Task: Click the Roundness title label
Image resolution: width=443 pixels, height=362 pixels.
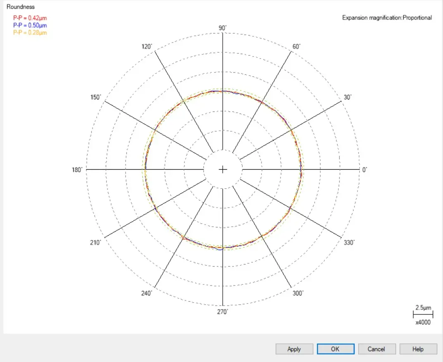Action: pos(21,7)
